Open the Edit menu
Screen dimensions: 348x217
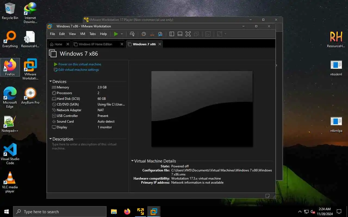[62, 34]
